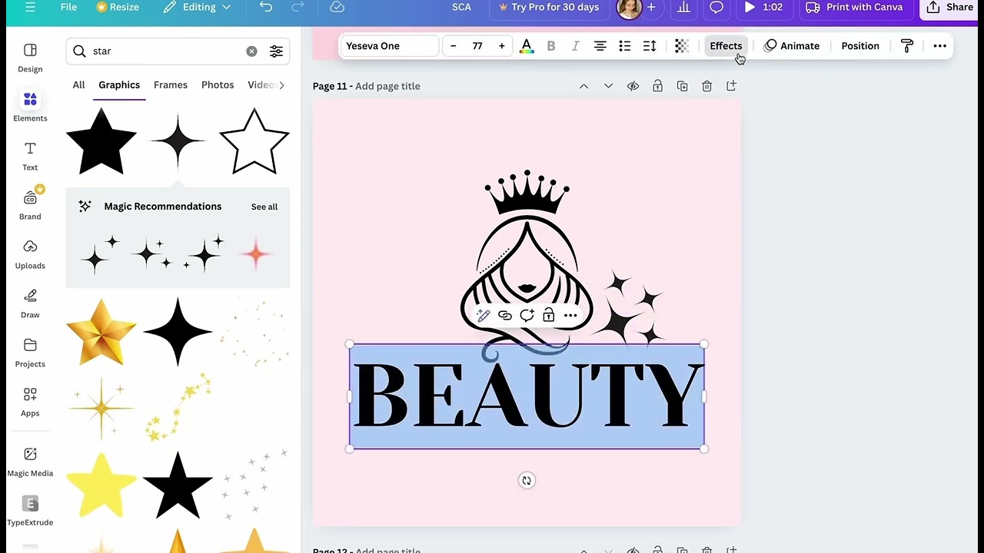Click See all Magic Recommendations
The width and height of the screenshot is (984, 553).
coord(264,207)
